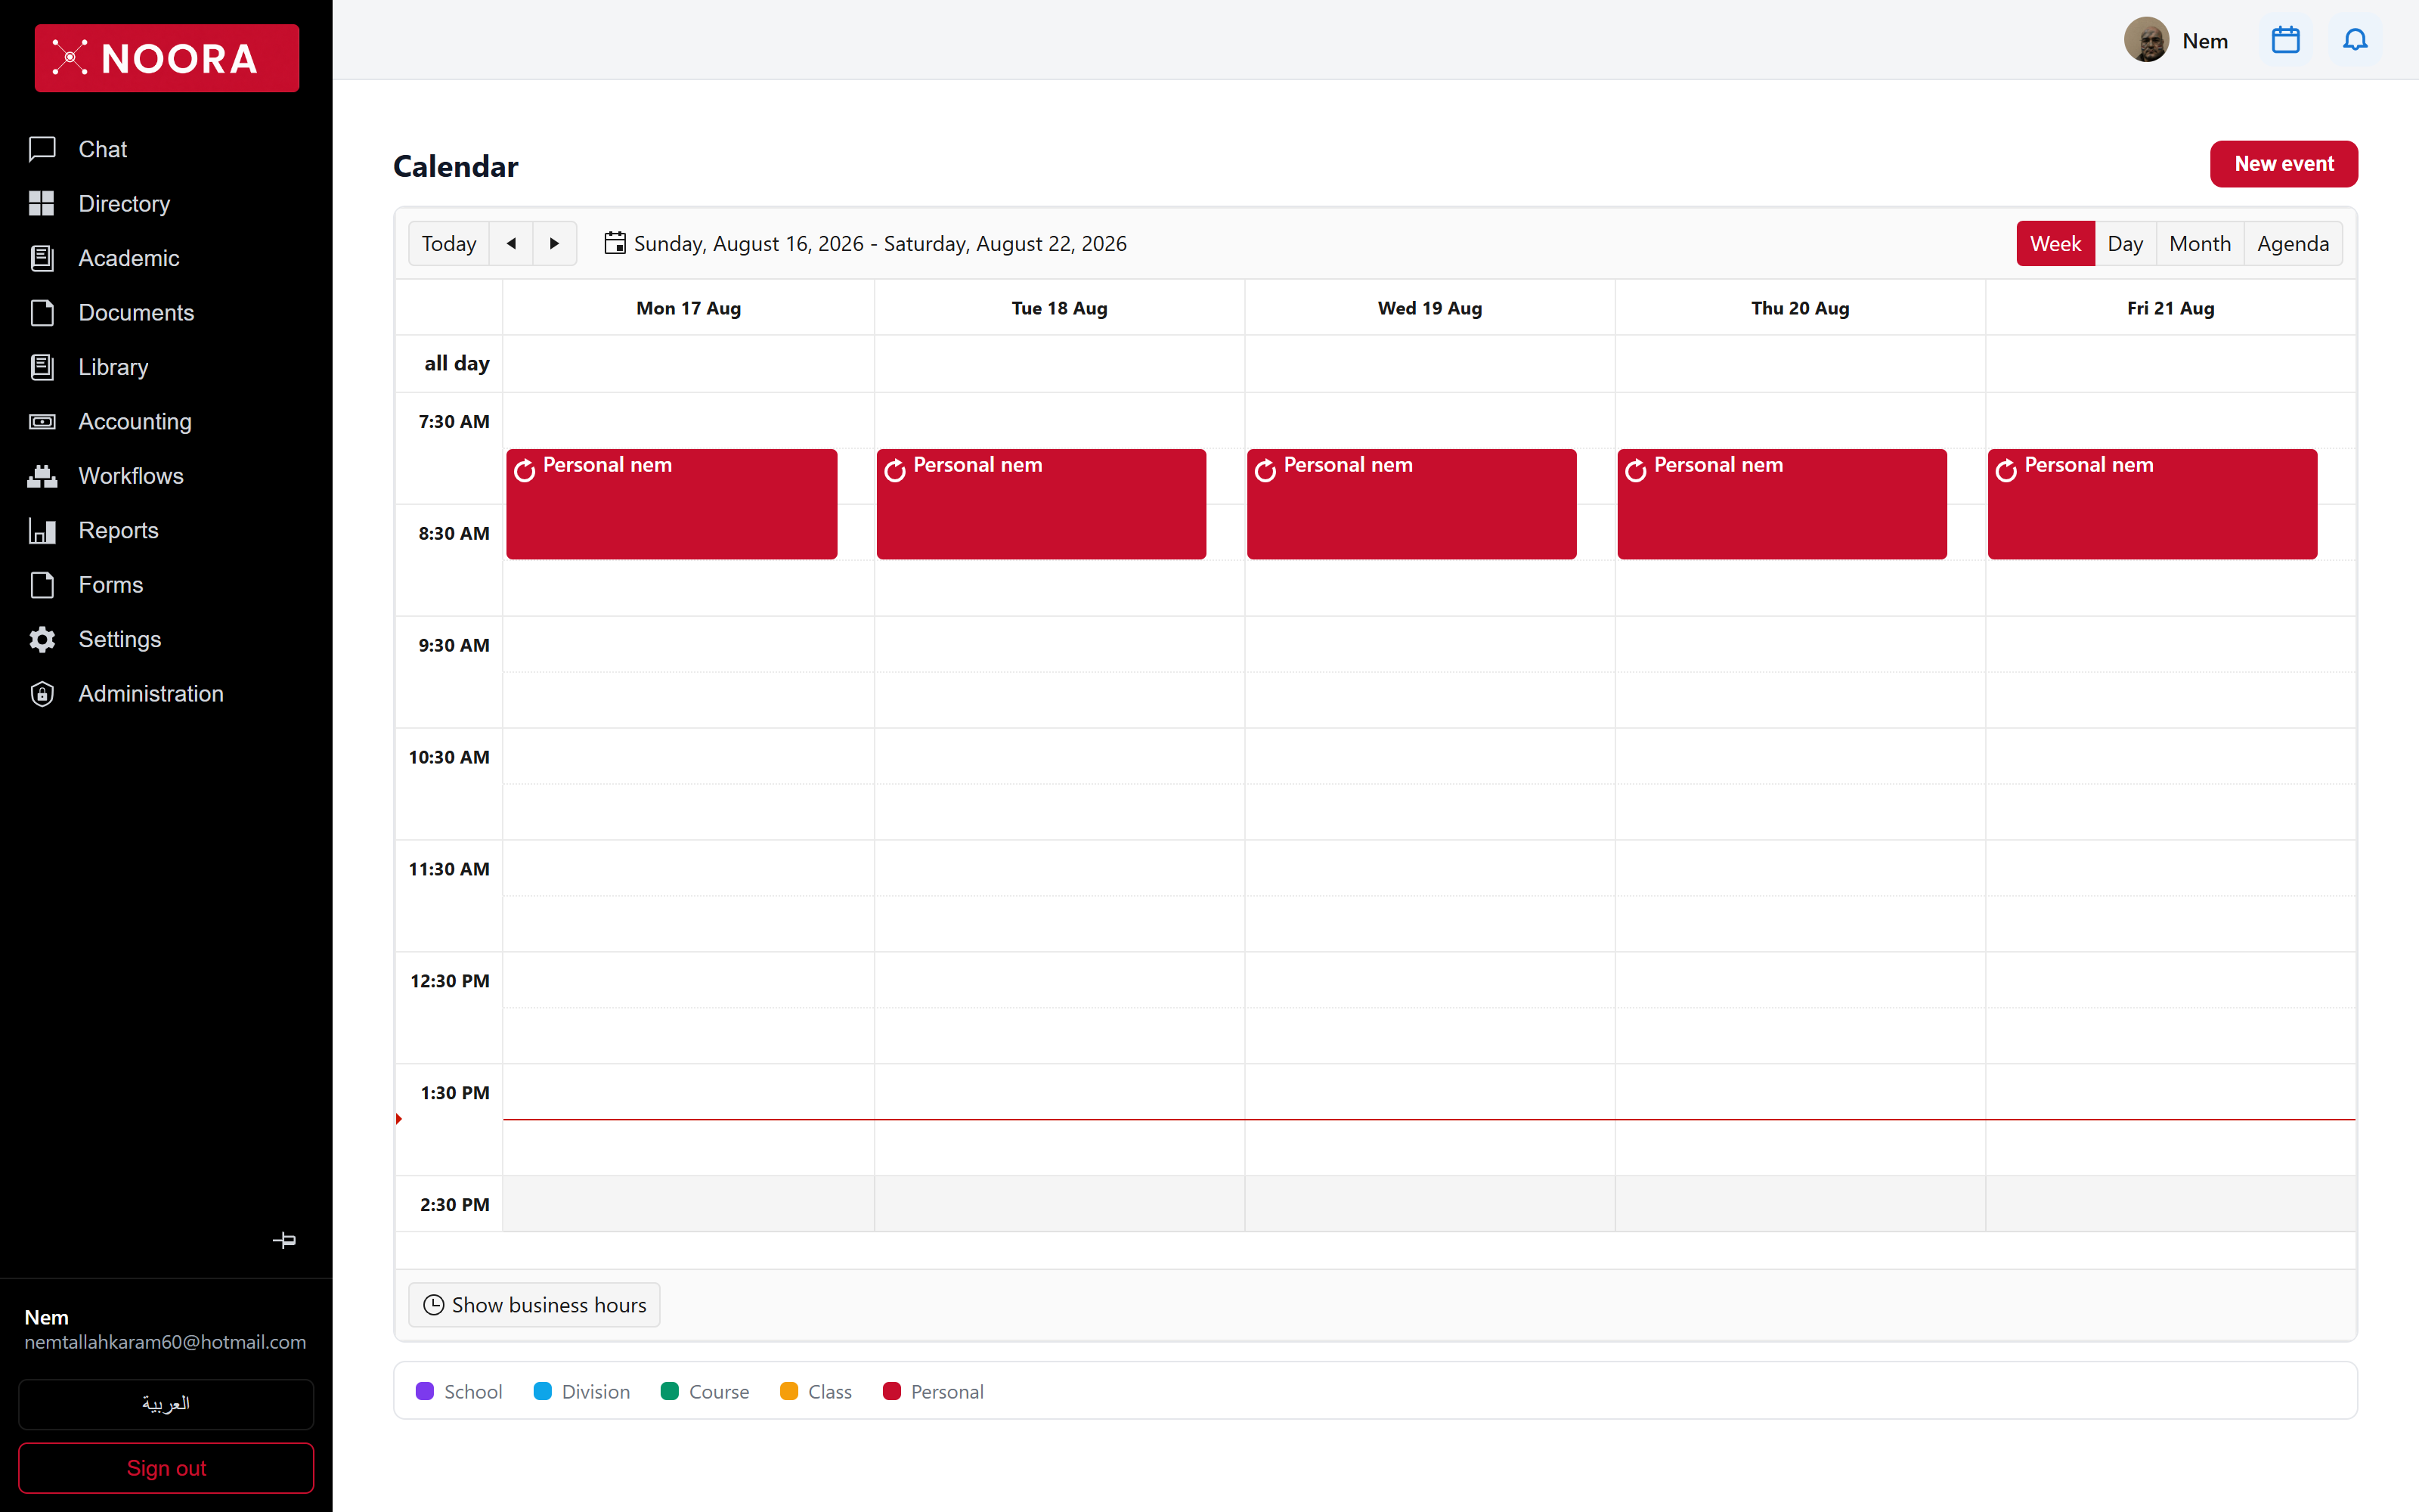Select the Mon 17 Aug column header
The height and width of the screenshot is (1512, 2419).
[x=688, y=308]
